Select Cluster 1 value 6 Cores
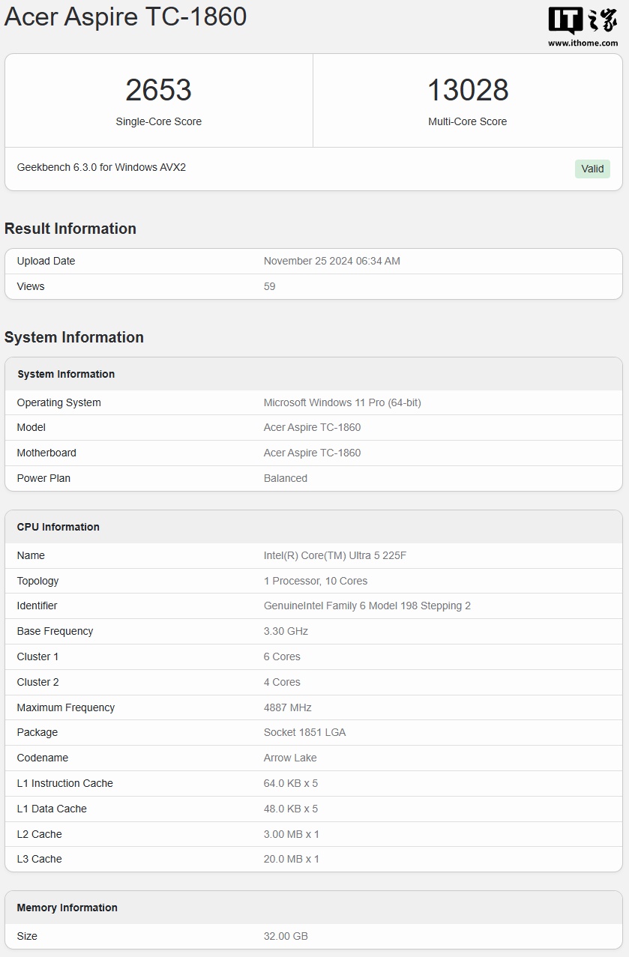 point(282,656)
